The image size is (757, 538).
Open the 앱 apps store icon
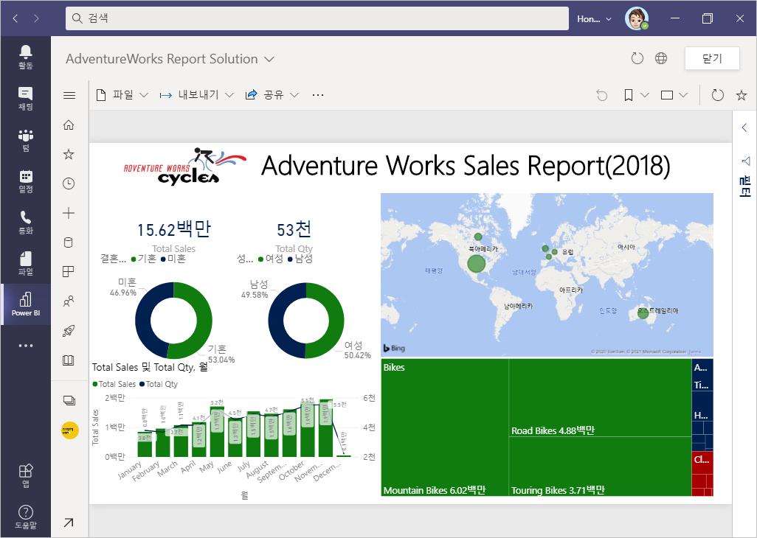[x=26, y=476]
